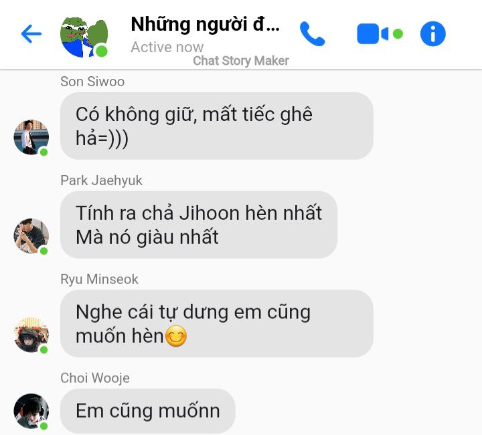Start a voice call with the phone icon
The width and height of the screenshot is (482, 435).
coord(312,34)
